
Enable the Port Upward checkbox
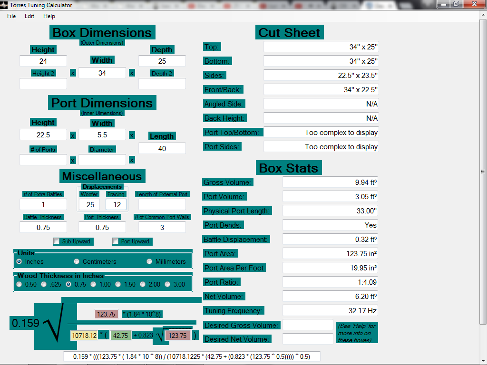point(116,241)
